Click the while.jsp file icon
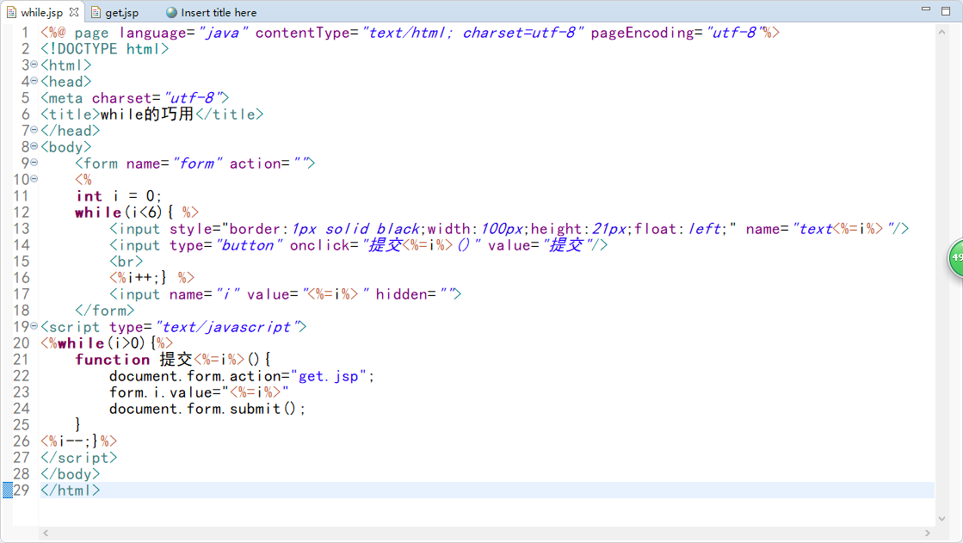The image size is (963, 543). (11, 12)
